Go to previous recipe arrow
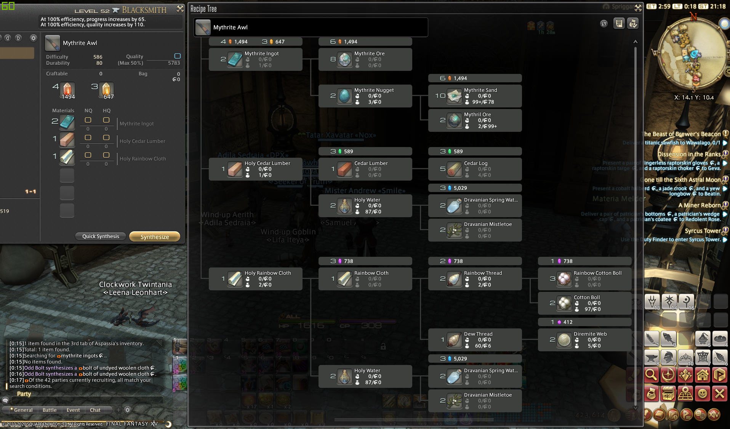Image resolution: width=730 pixels, height=429 pixels. coord(8,38)
